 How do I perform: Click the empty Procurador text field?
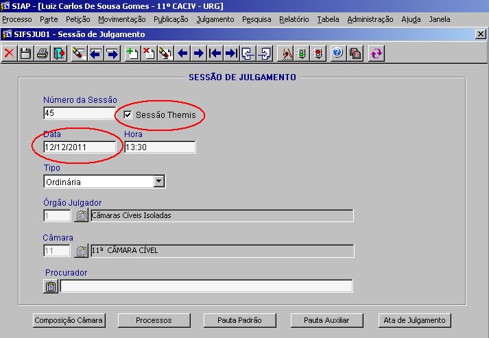coord(206,286)
